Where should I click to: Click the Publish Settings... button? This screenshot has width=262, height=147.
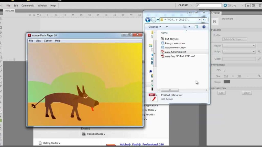click(235, 39)
